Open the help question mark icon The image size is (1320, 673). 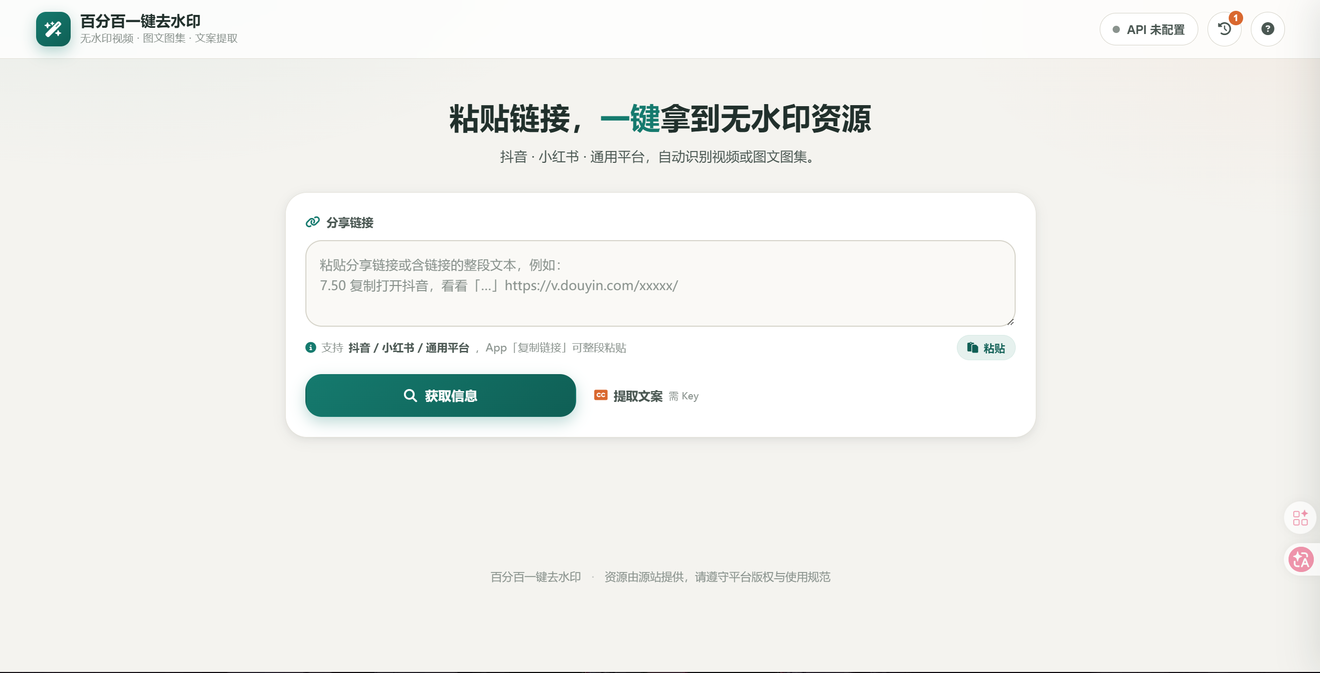(x=1267, y=29)
